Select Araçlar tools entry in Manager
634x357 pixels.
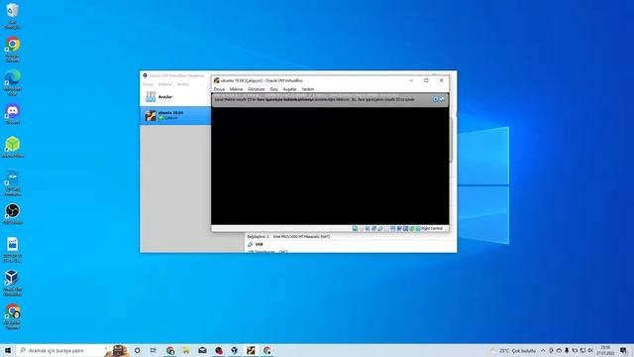[174, 97]
